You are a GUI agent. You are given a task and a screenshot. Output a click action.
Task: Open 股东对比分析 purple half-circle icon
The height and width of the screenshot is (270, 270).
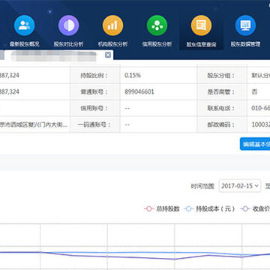pos(68,25)
